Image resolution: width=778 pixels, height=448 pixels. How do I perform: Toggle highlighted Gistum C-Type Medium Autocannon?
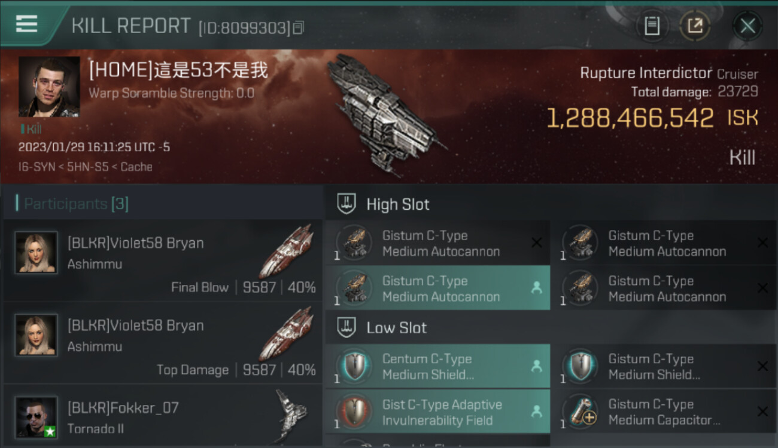pos(437,289)
